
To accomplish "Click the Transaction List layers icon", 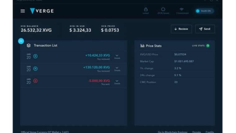I will tap(29, 45).
